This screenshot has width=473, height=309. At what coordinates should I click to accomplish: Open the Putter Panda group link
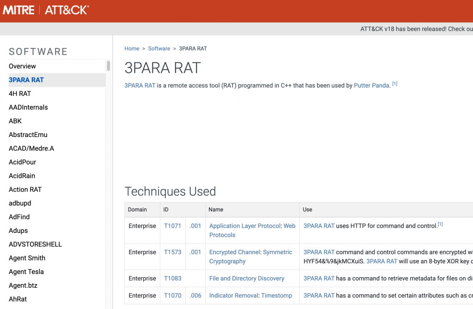[371, 85]
